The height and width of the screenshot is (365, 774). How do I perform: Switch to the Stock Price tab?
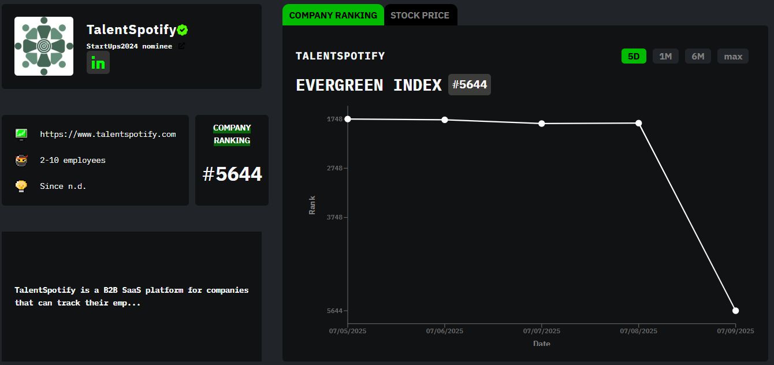click(420, 15)
